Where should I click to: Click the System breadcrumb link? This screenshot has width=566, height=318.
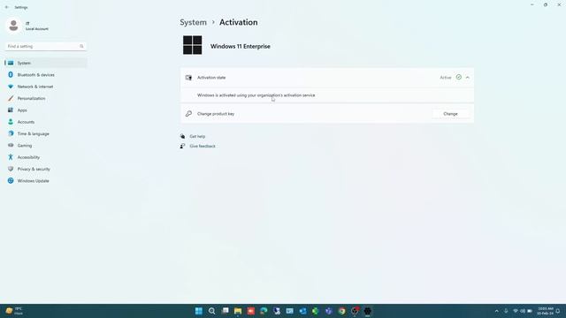tap(193, 22)
